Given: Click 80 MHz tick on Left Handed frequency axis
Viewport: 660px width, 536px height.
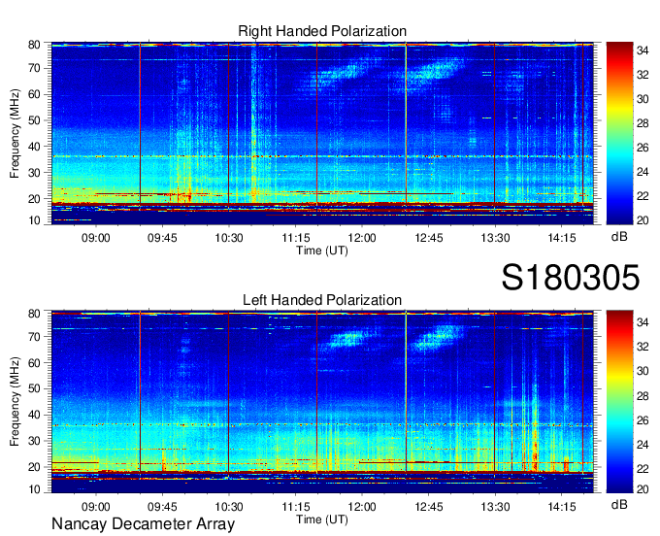Looking at the screenshot, I should tap(34, 314).
